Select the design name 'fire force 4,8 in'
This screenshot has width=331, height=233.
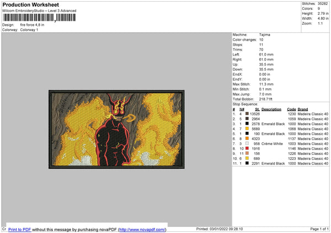(x=32, y=25)
